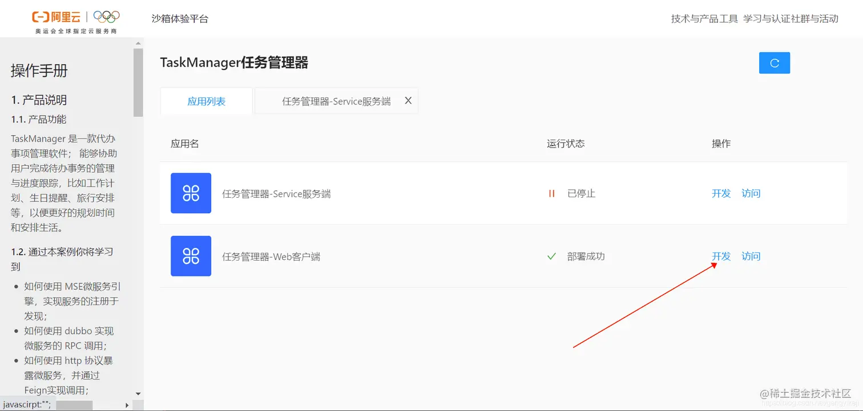This screenshot has width=863, height=411.
Task: Click the 1.1. 产品功能 subsection heading
Action: click(x=39, y=119)
